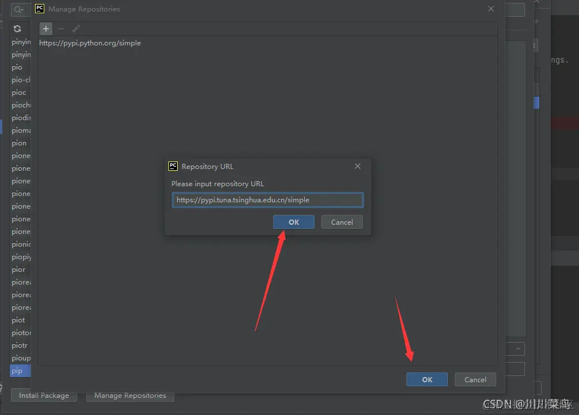Click the edit repository pencil icon
The image size is (579, 415).
point(76,29)
